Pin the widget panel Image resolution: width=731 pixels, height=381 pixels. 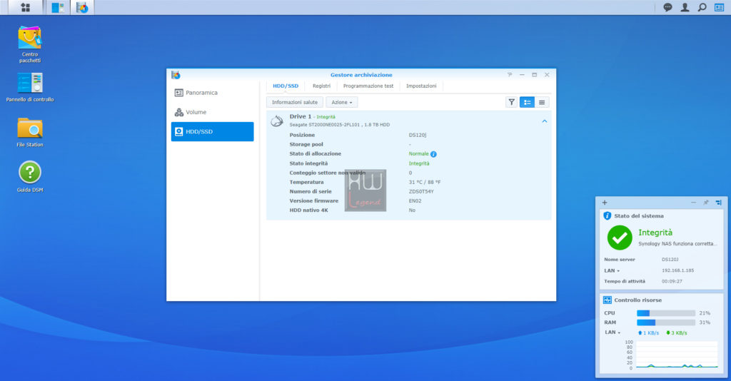706,203
